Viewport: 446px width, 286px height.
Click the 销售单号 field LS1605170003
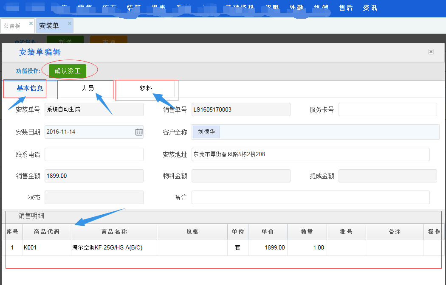tap(241, 109)
